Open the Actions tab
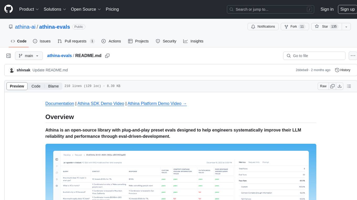 (x=111, y=41)
